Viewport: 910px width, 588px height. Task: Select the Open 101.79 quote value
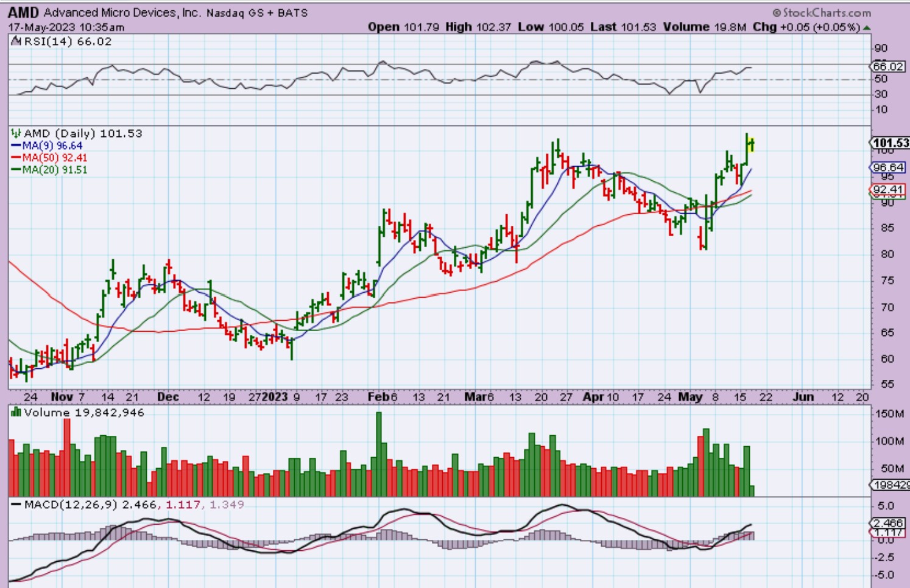(403, 27)
